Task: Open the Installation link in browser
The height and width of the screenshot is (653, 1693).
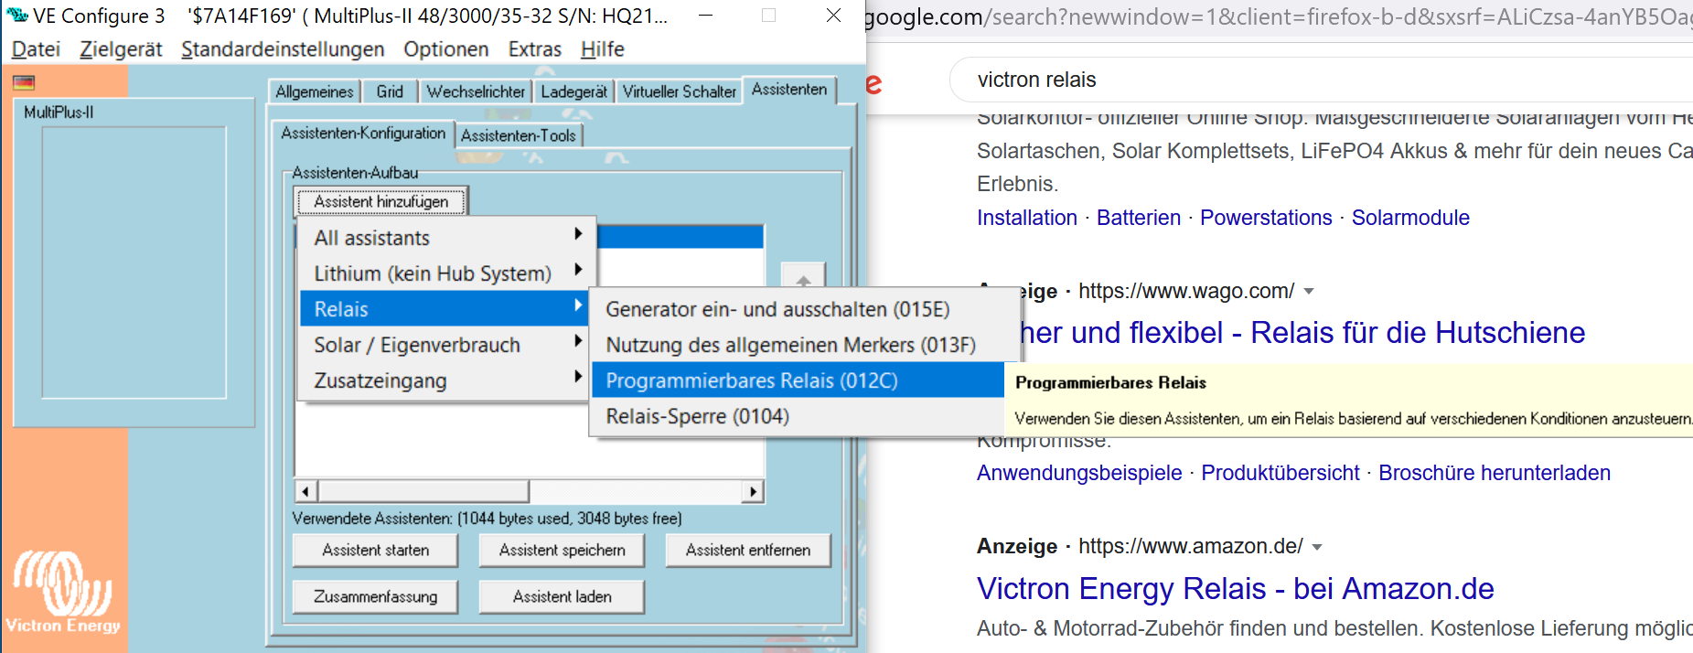Action: click(x=1027, y=218)
